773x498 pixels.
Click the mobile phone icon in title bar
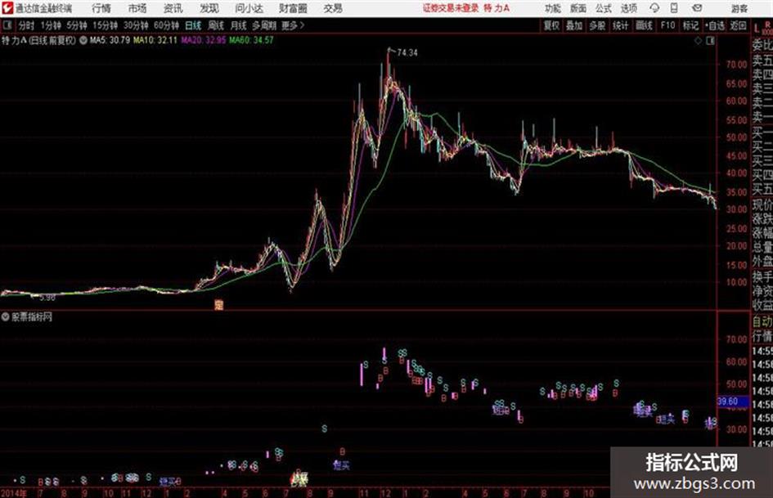674,8
